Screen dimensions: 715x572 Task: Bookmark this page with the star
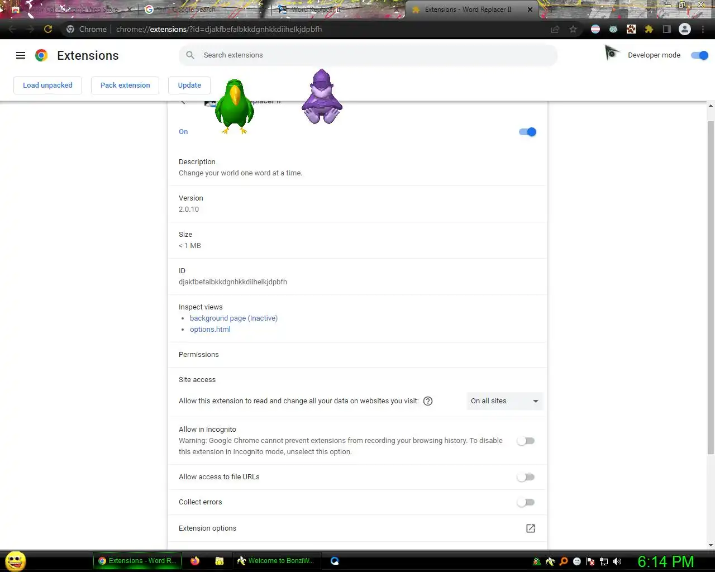point(573,29)
